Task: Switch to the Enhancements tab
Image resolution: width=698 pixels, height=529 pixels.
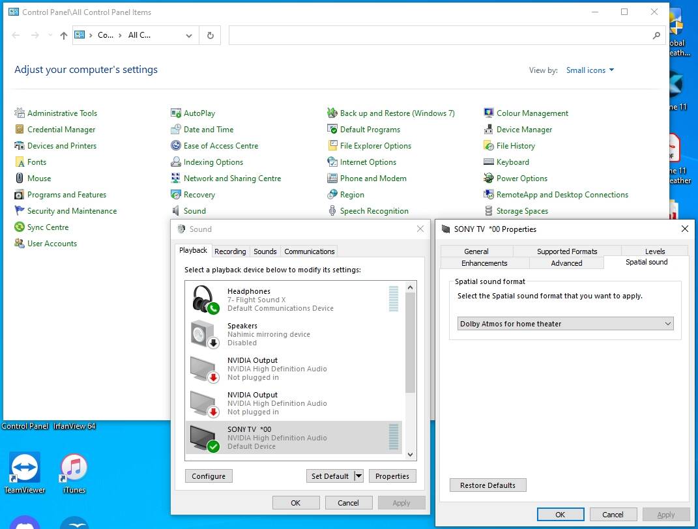Action: point(484,263)
